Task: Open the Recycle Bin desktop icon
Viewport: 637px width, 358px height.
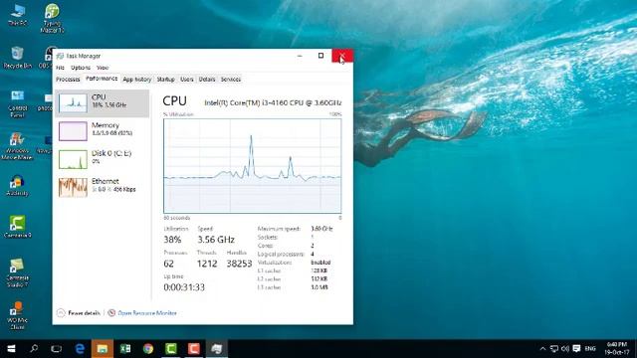Action: tap(18, 57)
